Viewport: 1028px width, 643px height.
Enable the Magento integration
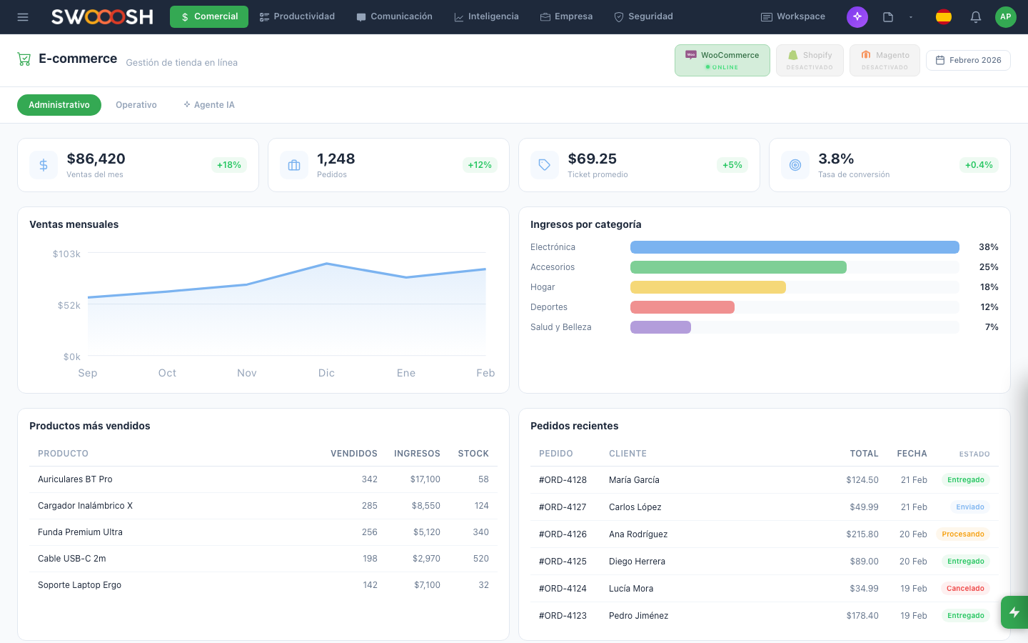point(884,60)
